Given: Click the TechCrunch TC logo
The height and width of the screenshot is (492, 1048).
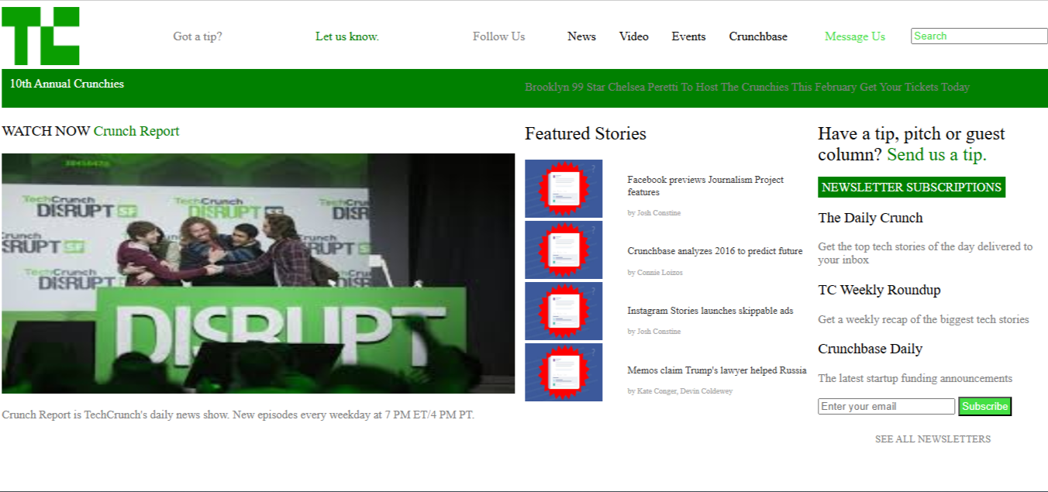Looking at the screenshot, I should coord(40,36).
